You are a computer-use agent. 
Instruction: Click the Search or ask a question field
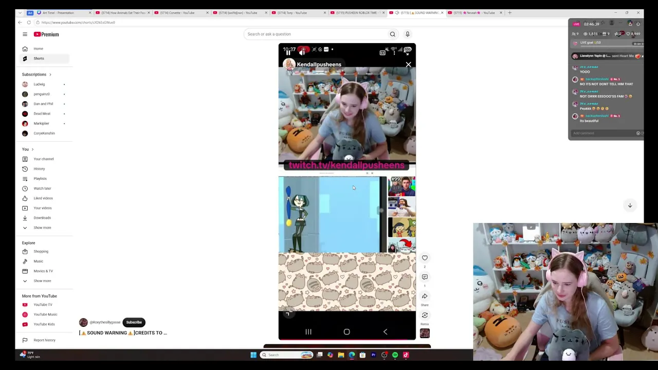316,34
